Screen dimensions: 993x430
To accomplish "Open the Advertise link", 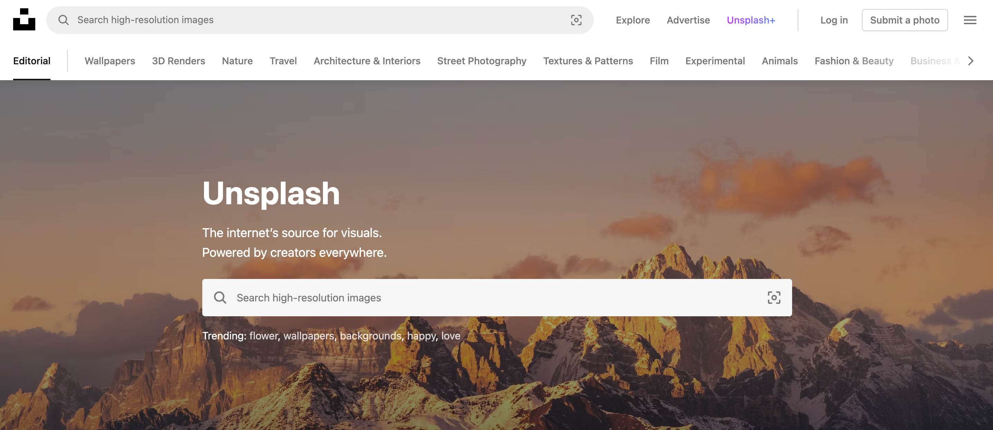I will pyautogui.click(x=688, y=20).
